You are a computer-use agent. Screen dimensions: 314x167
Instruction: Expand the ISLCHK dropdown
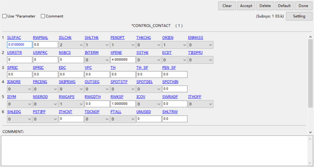[x=71, y=45]
